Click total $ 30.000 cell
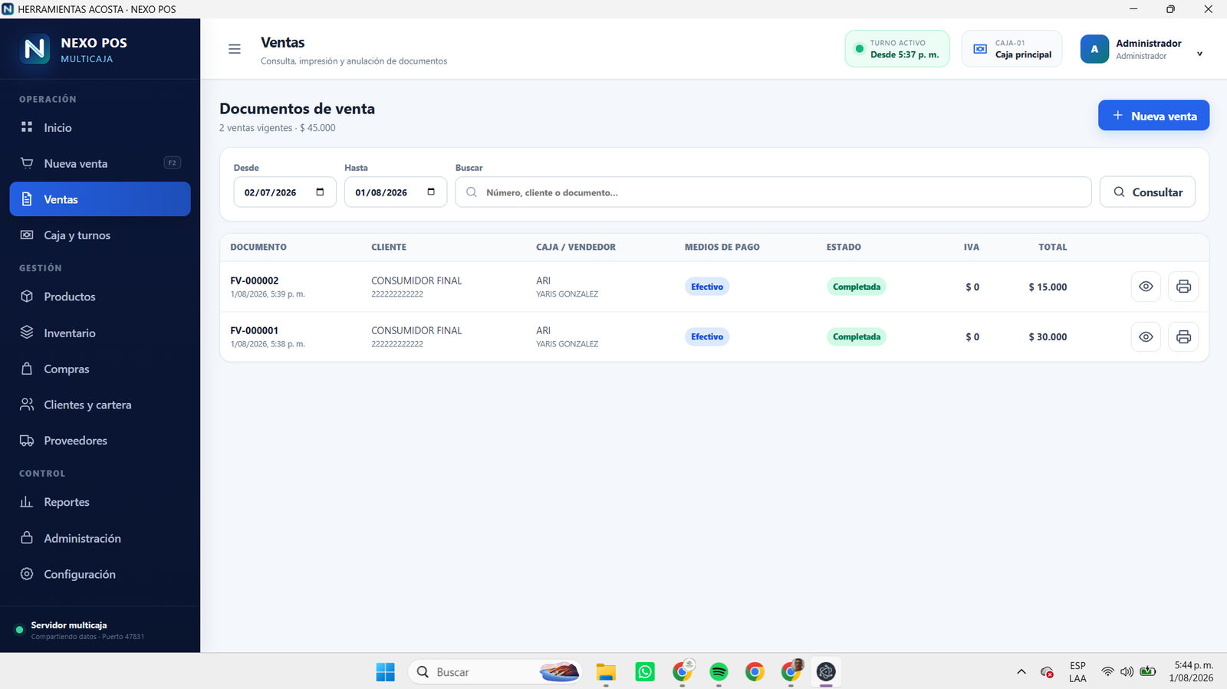 click(1048, 336)
